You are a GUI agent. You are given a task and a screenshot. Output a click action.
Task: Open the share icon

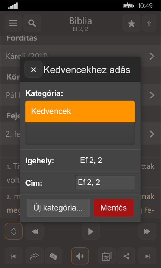coord(126,256)
